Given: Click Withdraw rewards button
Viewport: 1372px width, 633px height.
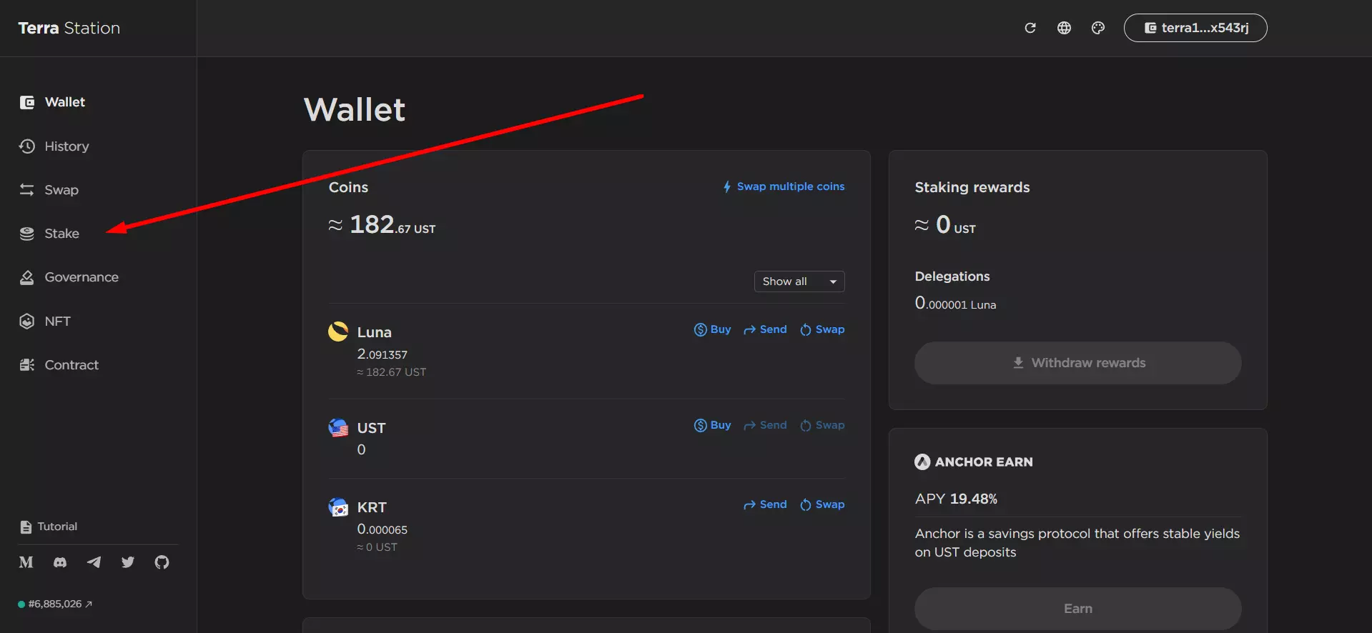Looking at the screenshot, I should coord(1078,363).
